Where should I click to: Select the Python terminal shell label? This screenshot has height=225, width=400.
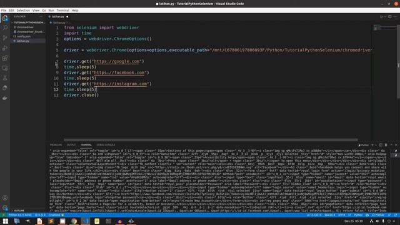pyautogui.click(x=364, y=145)
